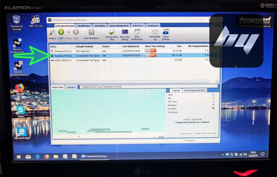Click the MFT Zone color swatch

tap(213, 101)
